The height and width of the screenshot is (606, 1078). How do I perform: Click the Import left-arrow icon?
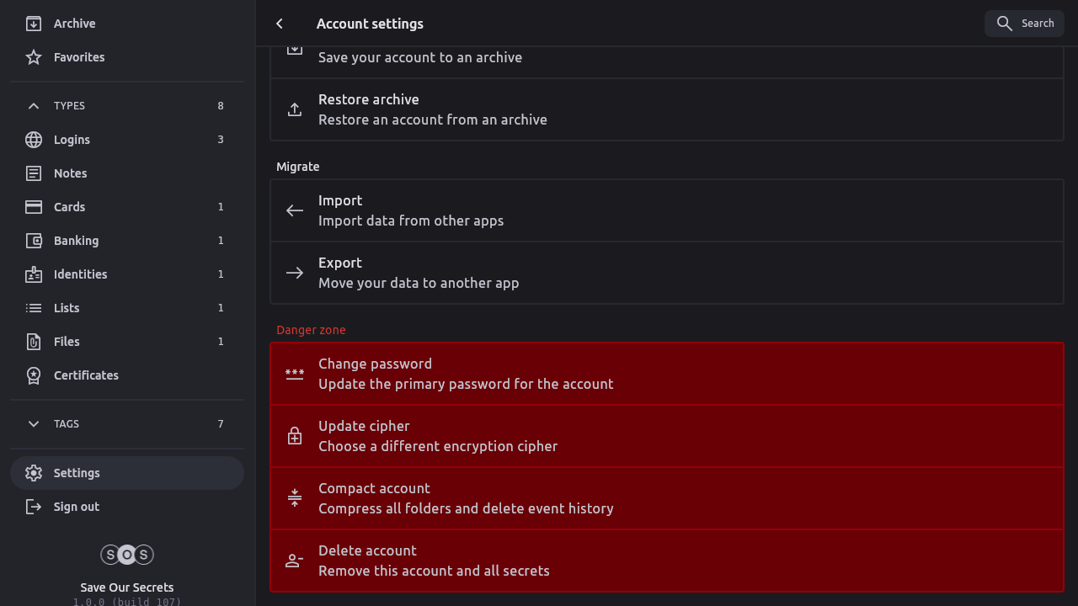point(295,210)
